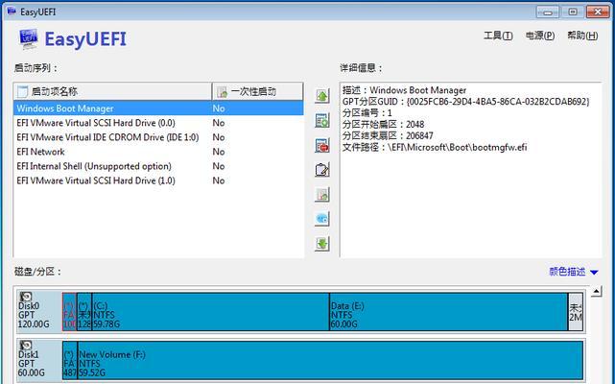This screenshot has width=615, height=384.
Task: Click the GPT分区GUID line in details
Action: tap(465, 102)
